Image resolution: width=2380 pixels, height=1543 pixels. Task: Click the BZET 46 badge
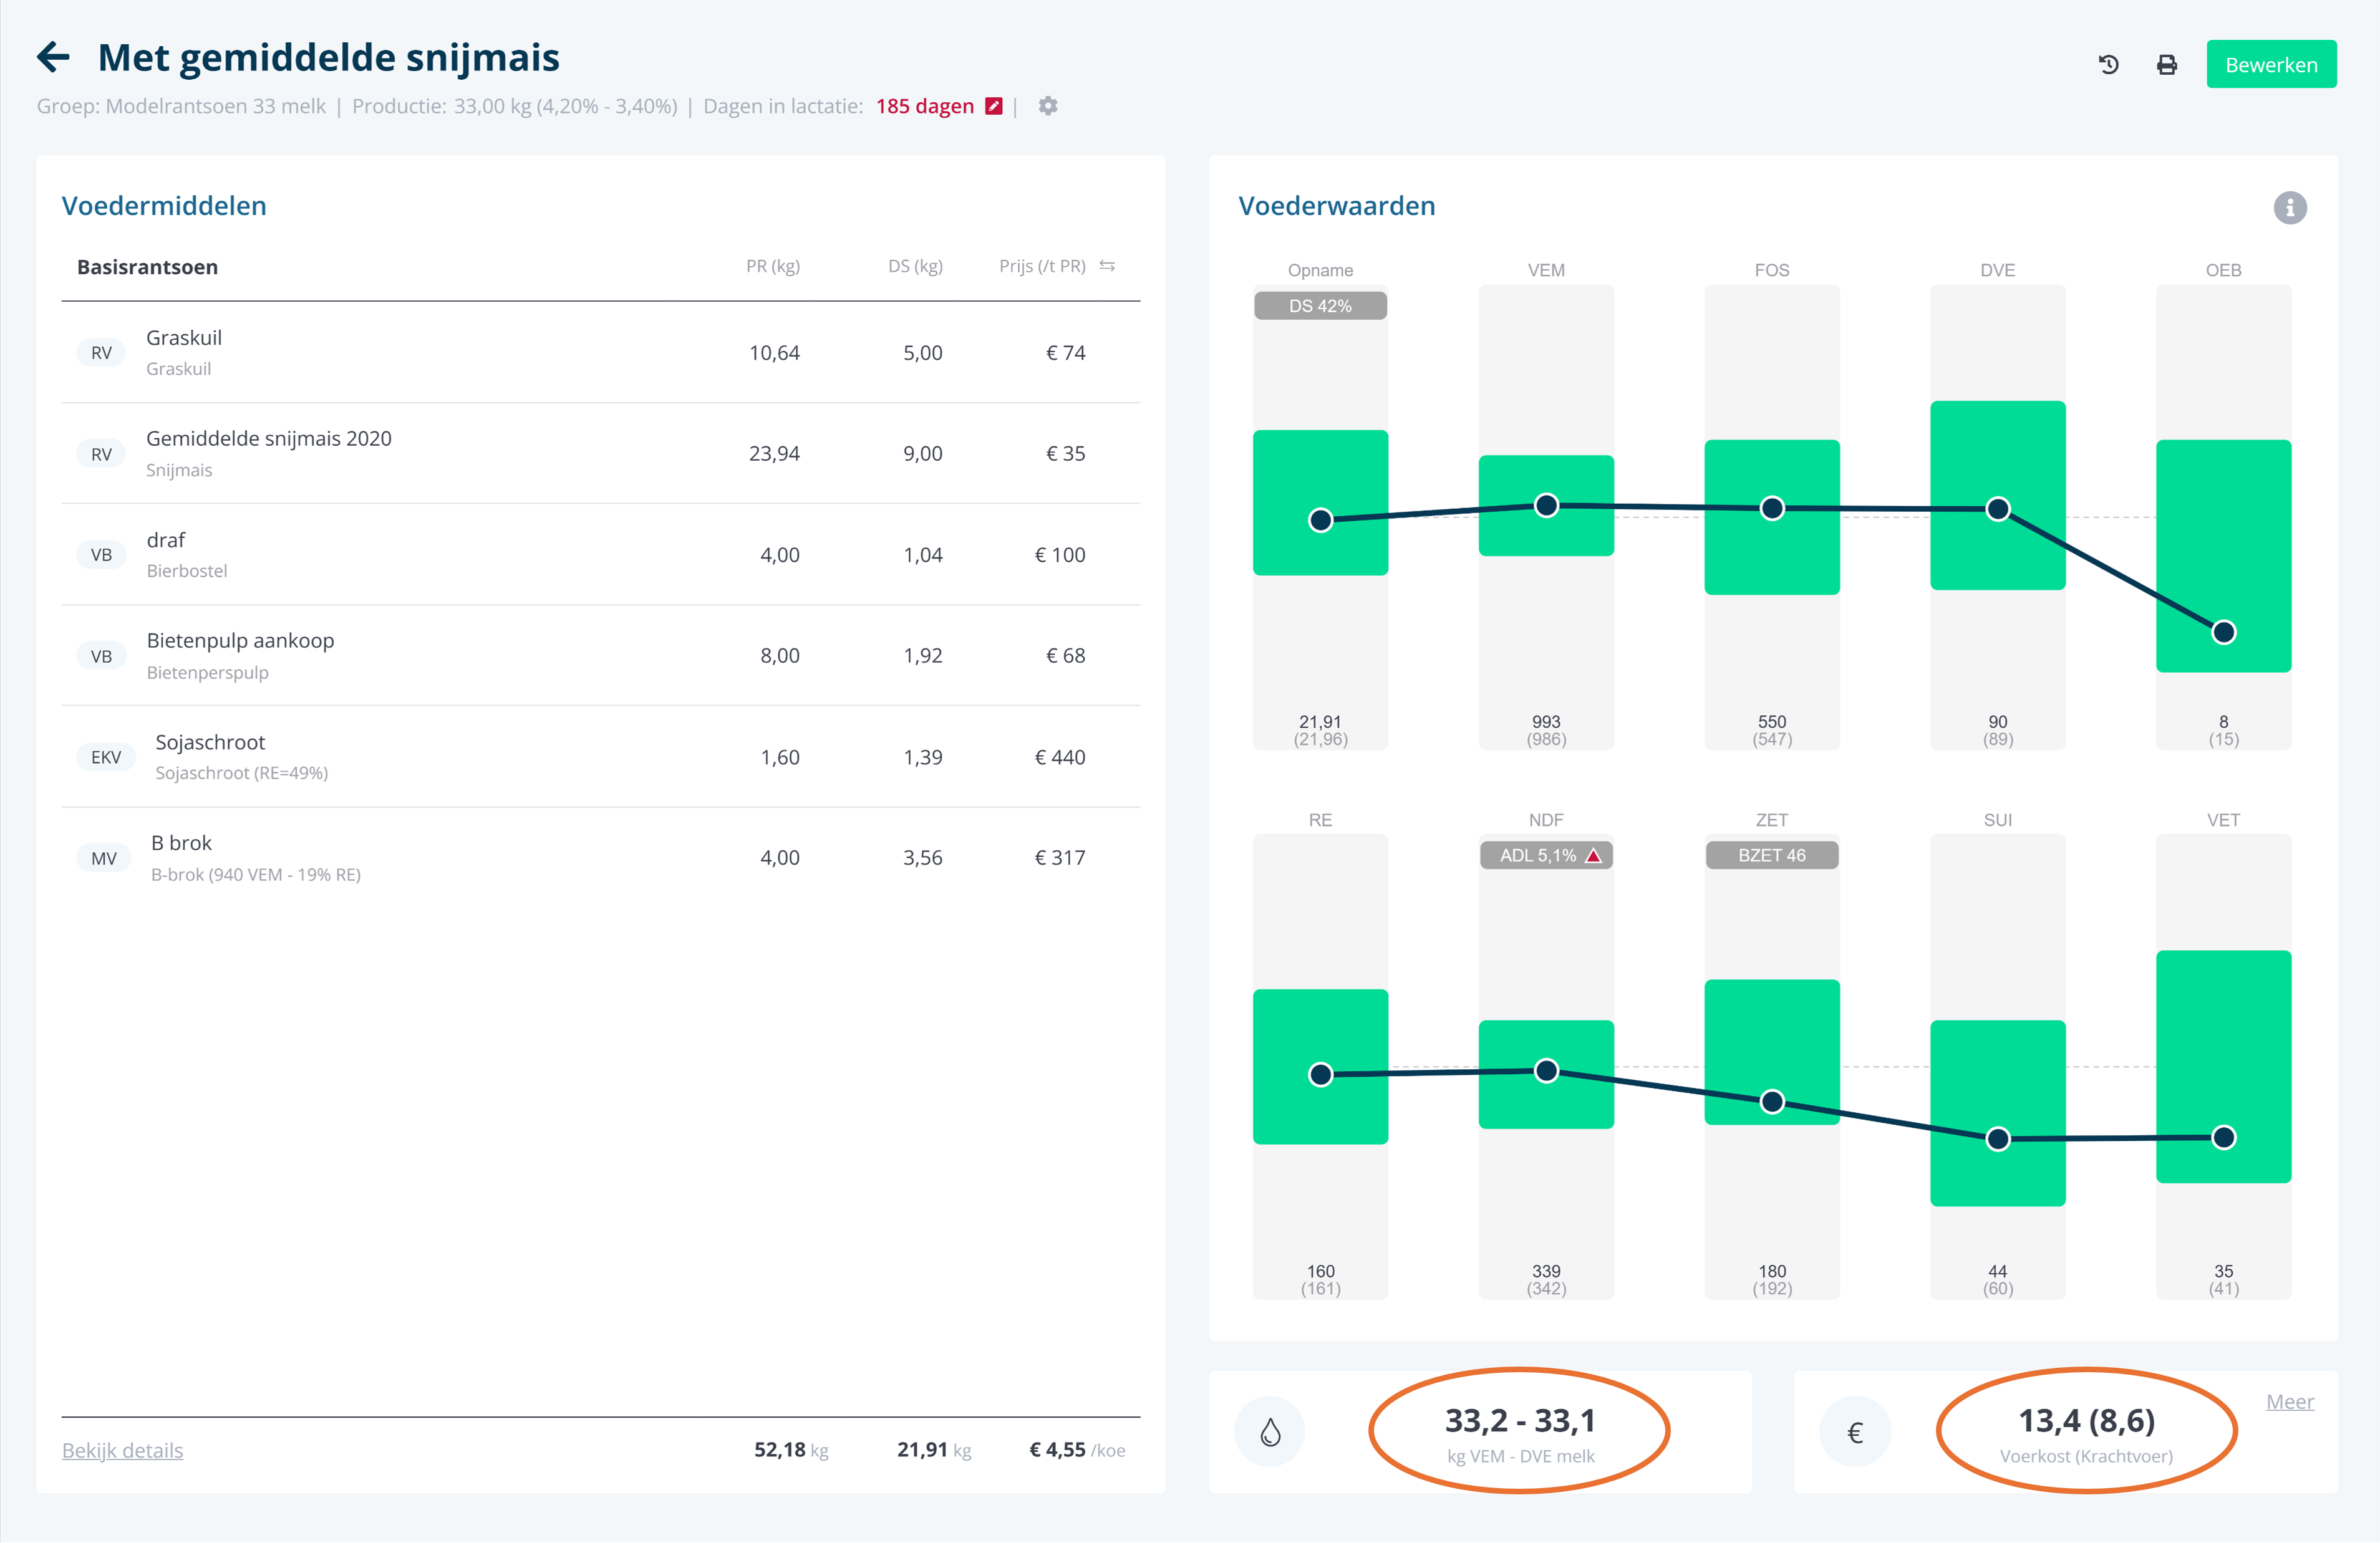(x=1771, y=855)
